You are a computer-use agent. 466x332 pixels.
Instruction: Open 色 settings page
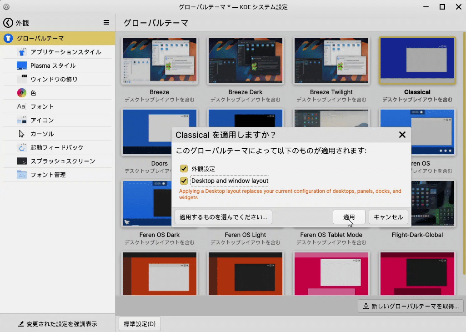coord(58,93)
